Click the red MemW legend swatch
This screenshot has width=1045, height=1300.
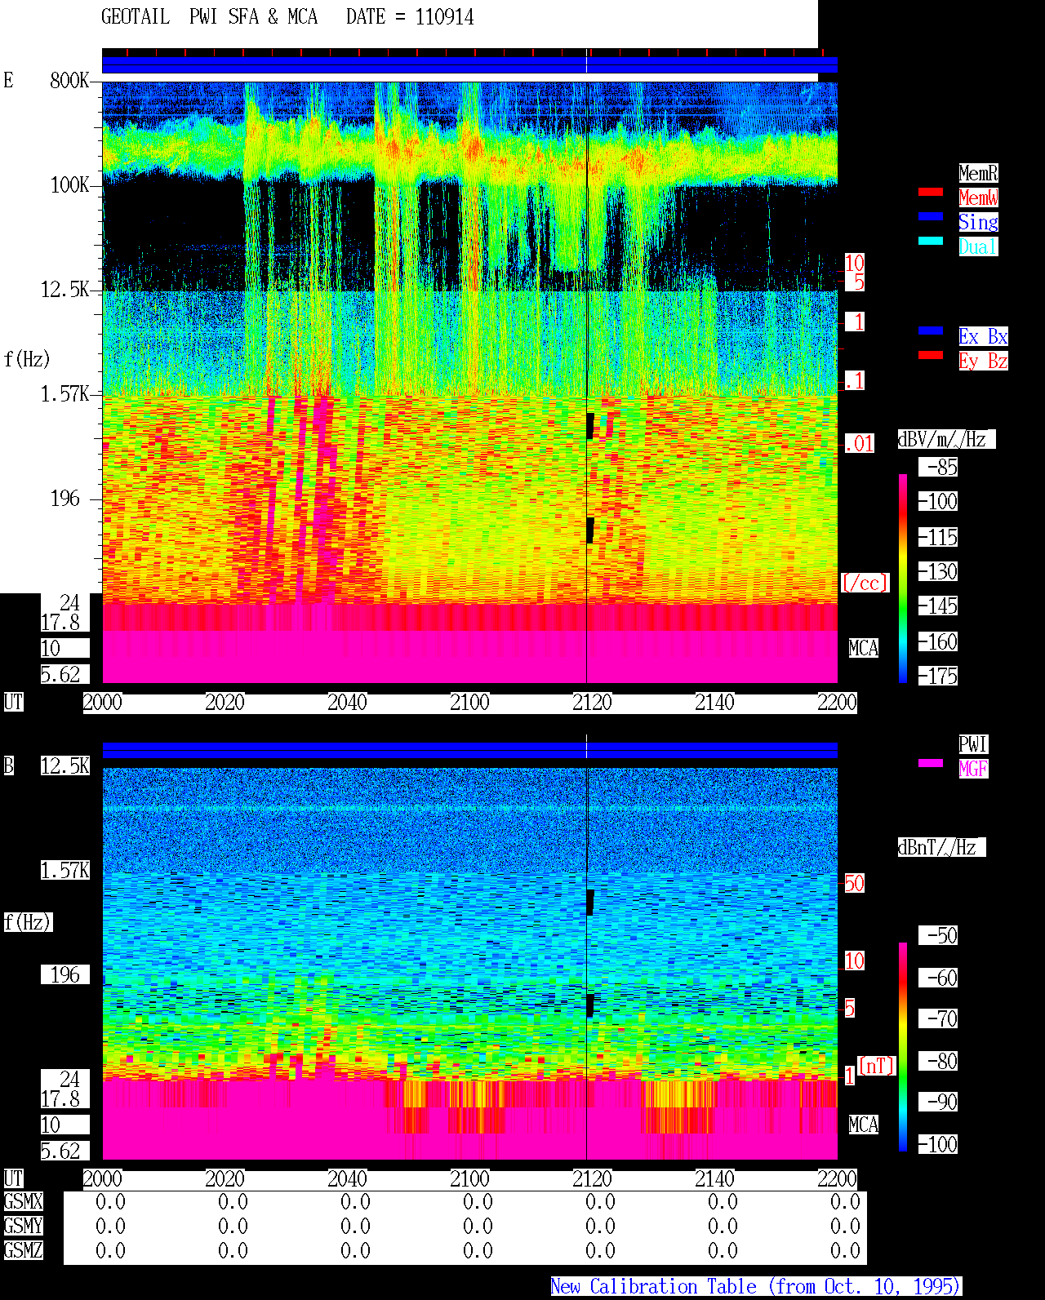[931, 192]
